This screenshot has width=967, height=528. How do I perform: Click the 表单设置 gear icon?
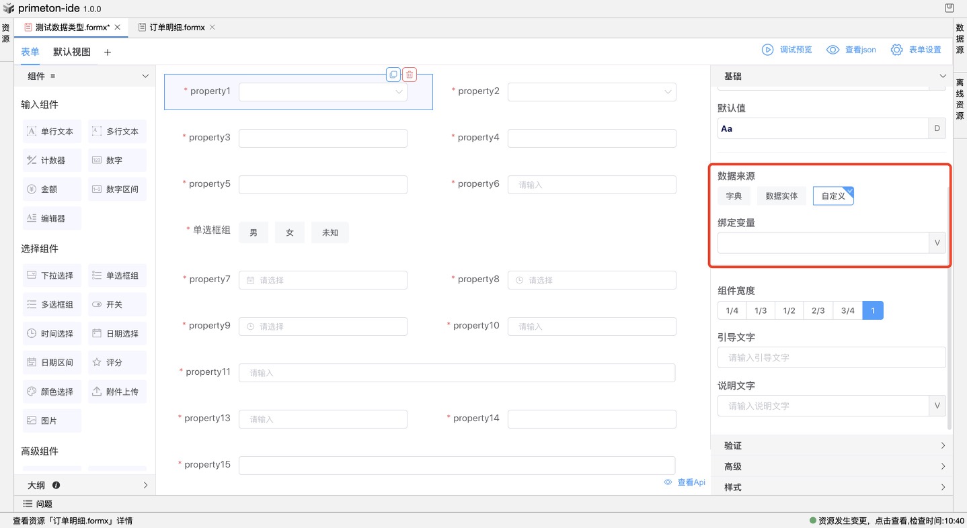click(x=896, y=50)
